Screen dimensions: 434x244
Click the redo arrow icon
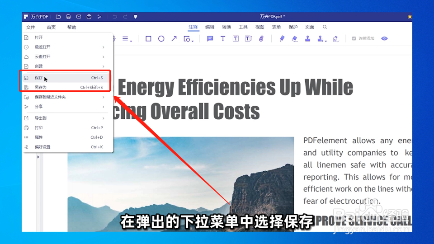pos(125,17)
